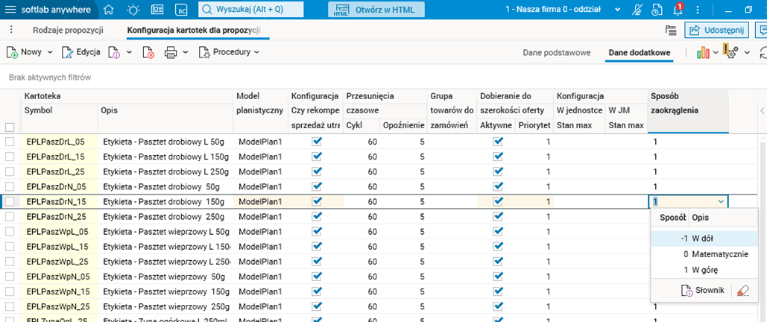Collapse the Sposób zaokrąglenia combo box arrow

click(721, 201)
